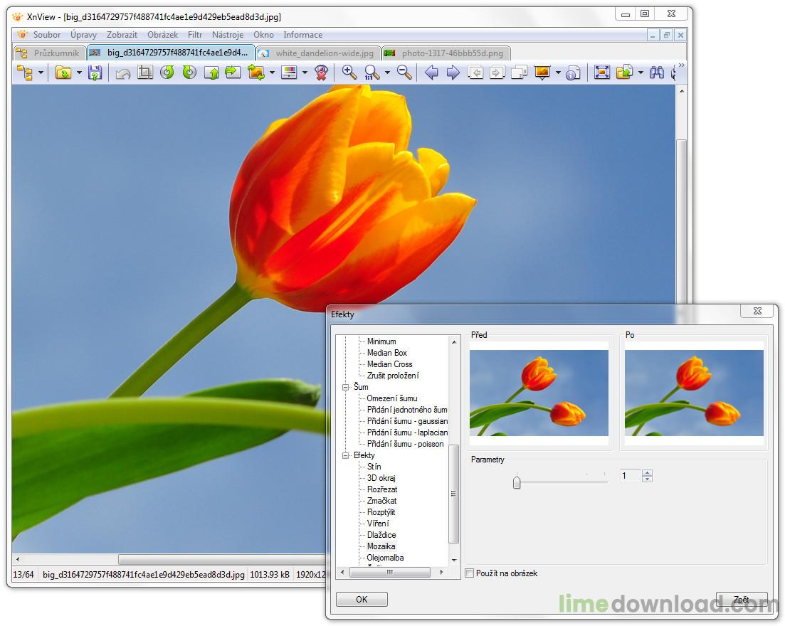Click the Zoom In magnifier icon
This screenshot has height=626, width=785.
(349, 72)
